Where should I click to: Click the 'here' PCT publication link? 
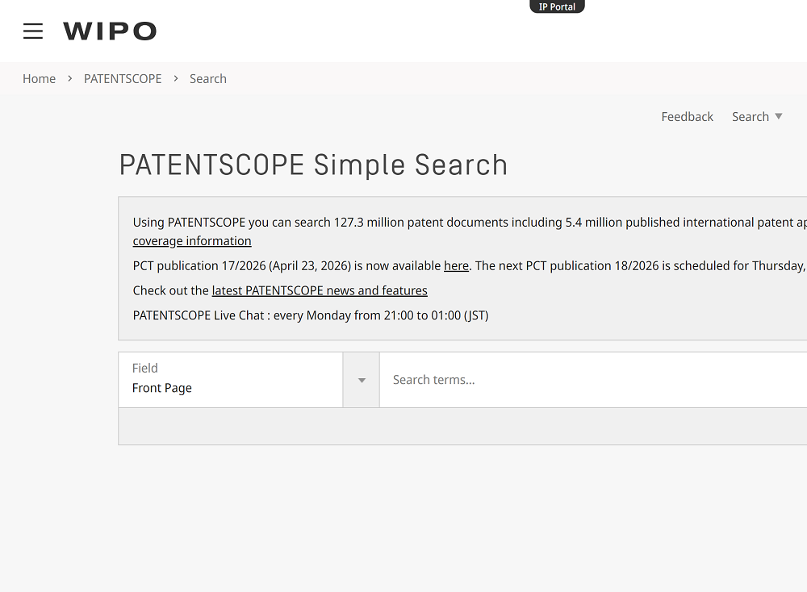(456, 266)
